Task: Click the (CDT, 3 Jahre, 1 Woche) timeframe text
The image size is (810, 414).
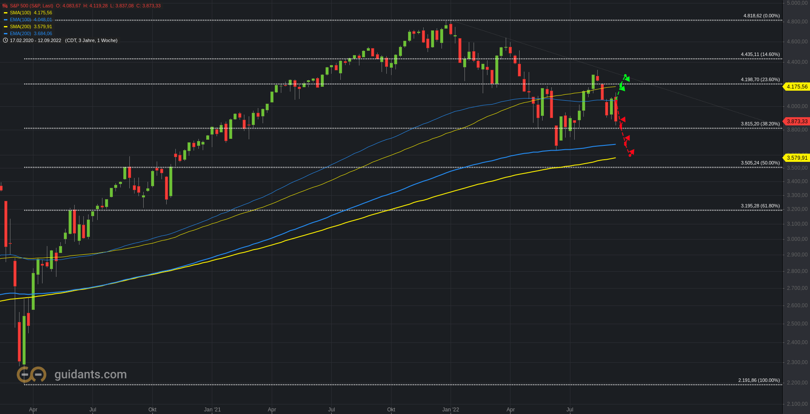Action: click(x=91, y=40)
